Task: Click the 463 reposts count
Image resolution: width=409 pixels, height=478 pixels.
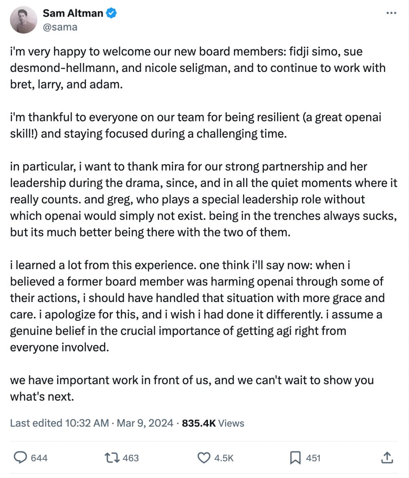Action: (x=131, y=458)
